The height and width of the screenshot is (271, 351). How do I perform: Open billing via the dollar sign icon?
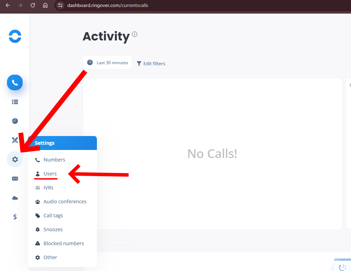pyautogui.click(x=15, y=217)
